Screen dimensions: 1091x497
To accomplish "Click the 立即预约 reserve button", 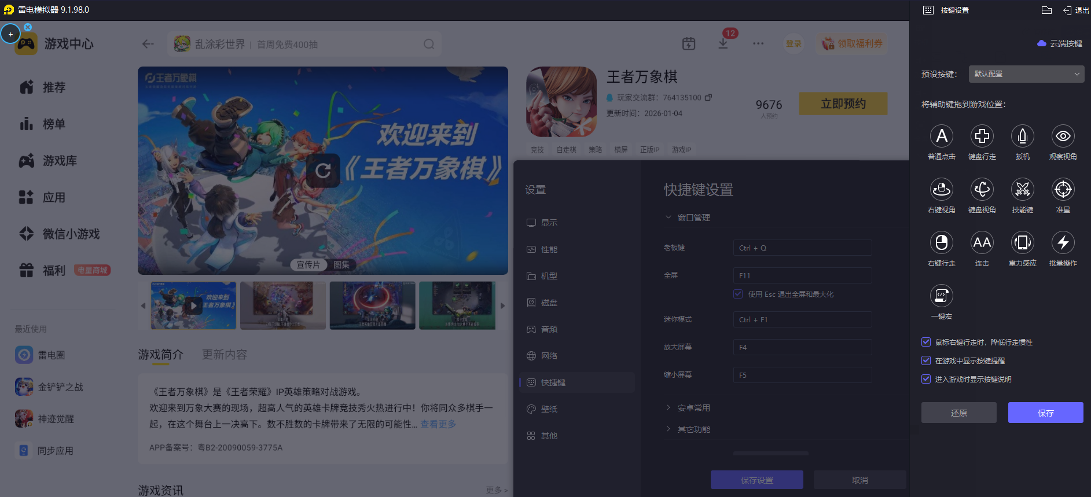I will (843, 104).
